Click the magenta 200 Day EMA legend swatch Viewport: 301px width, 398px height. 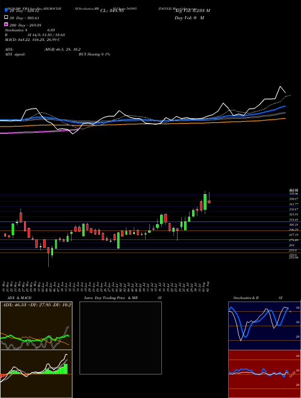click(x=6, y=25)
